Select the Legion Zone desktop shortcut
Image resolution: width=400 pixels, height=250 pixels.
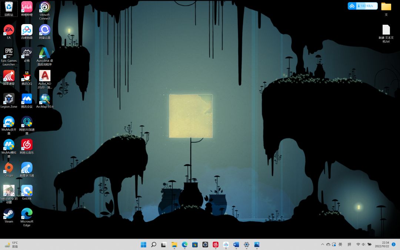click(x=9, y=100)
